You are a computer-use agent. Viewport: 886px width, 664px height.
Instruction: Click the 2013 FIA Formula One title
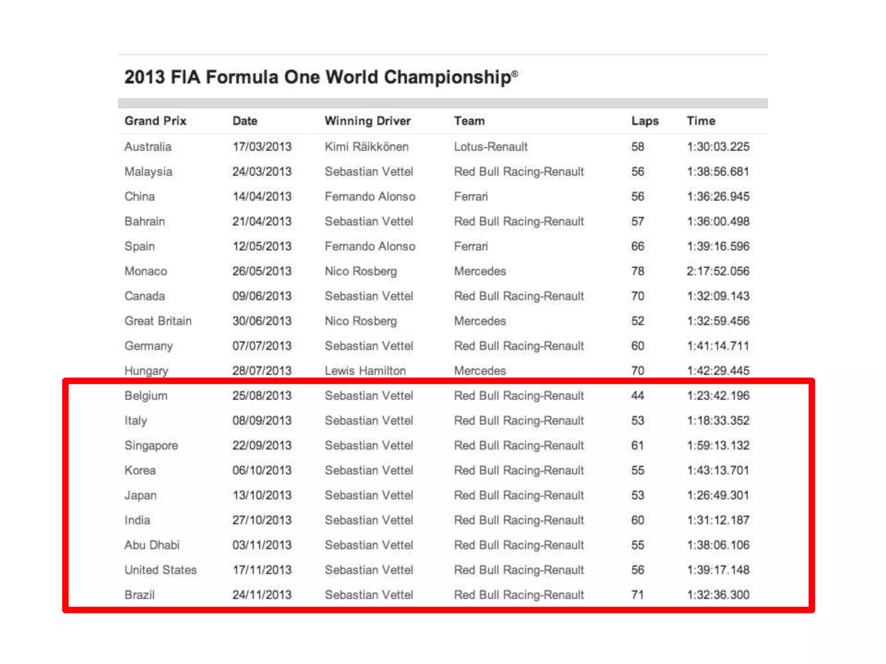pyautogui.click(x=321, y=77)
